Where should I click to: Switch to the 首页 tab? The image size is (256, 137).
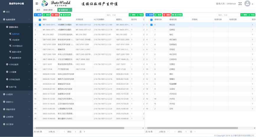tap(38, 10)
